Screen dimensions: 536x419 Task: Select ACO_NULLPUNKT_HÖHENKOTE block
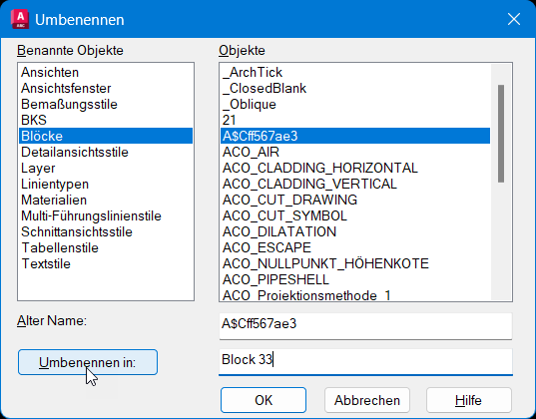click(355, 263)
